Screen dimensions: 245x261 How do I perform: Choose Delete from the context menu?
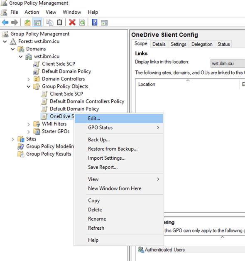(x=119, y=210)
